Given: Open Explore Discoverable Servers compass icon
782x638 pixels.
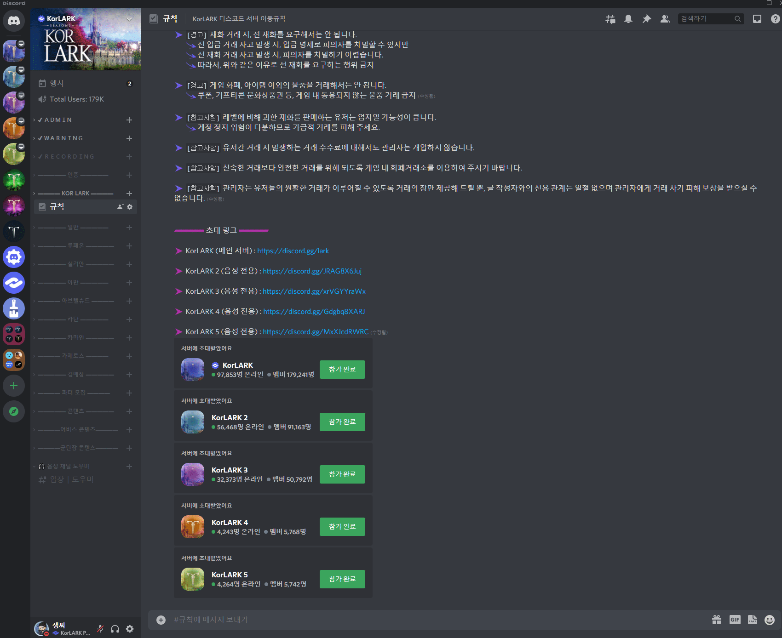Looking at the screenshot, I should [x=14, y=411].
